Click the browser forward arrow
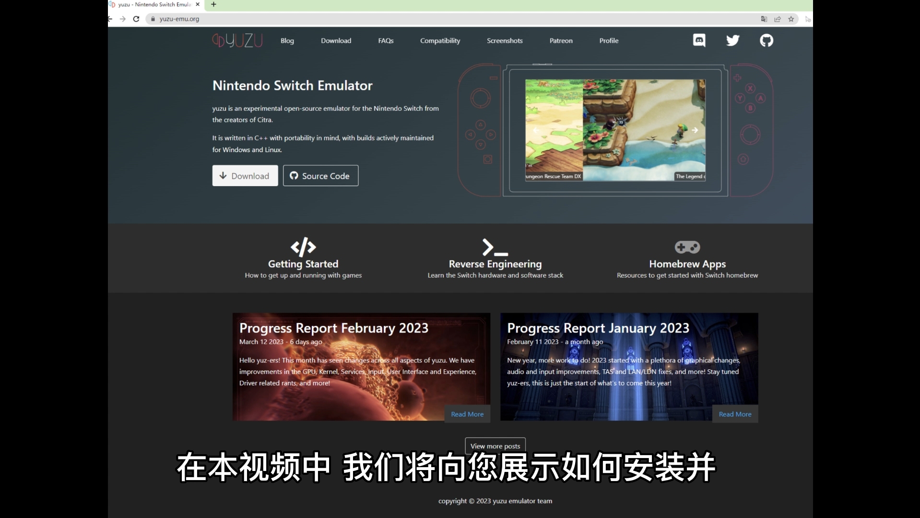Viewport: 920px width, 518px height. 123,19
